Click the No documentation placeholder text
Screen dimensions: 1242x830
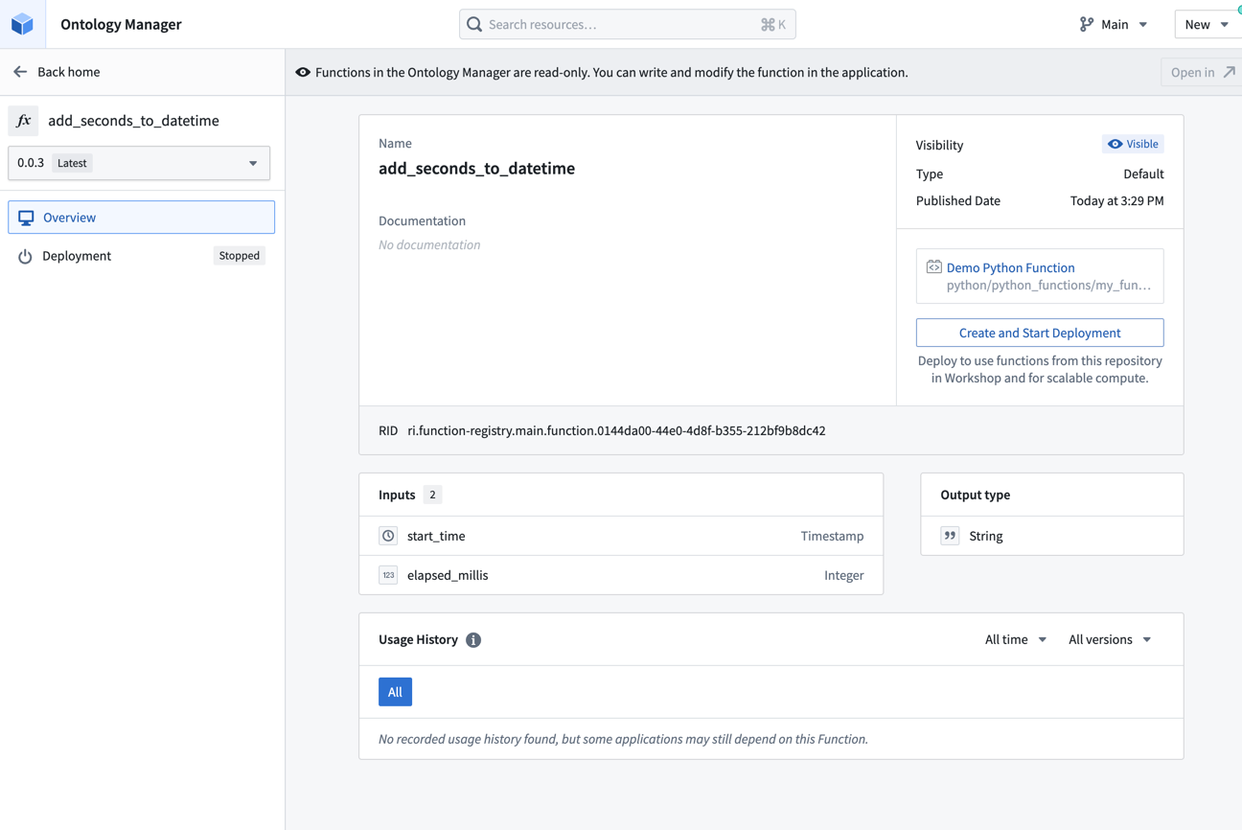pos(429,244)
